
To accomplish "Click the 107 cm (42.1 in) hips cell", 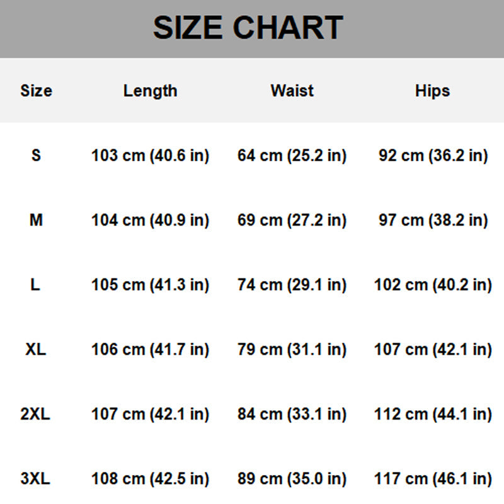I will pyautogui.click(x=433, y=350).
